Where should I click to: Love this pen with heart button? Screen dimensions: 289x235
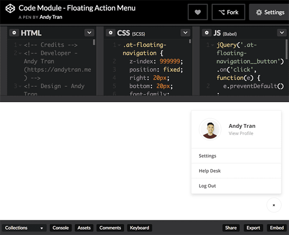click(x=198, y=12)
